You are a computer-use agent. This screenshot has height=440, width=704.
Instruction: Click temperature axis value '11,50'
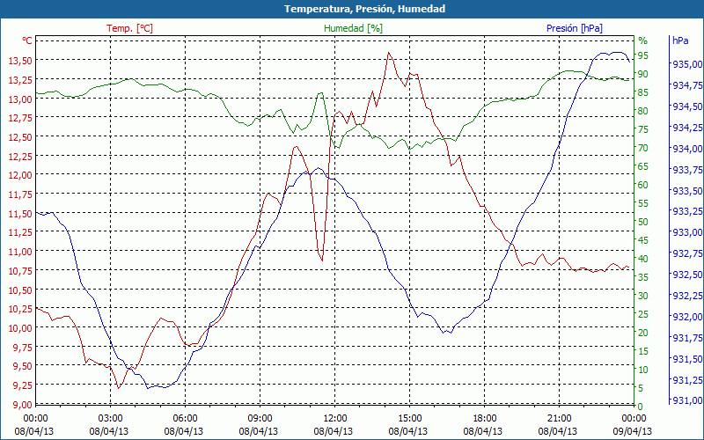(20, 214)
